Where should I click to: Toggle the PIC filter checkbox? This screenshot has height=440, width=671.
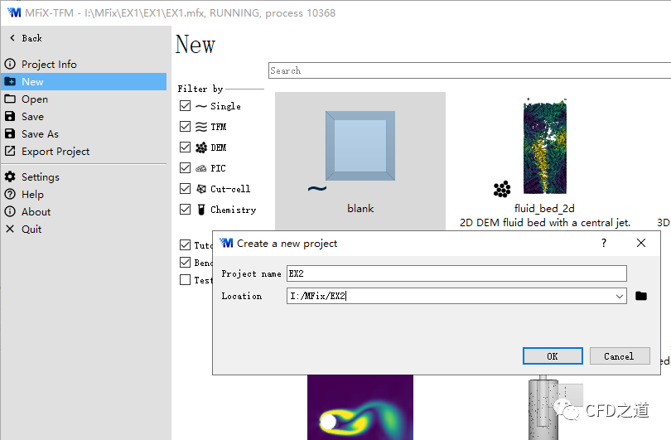pos(185,167)
